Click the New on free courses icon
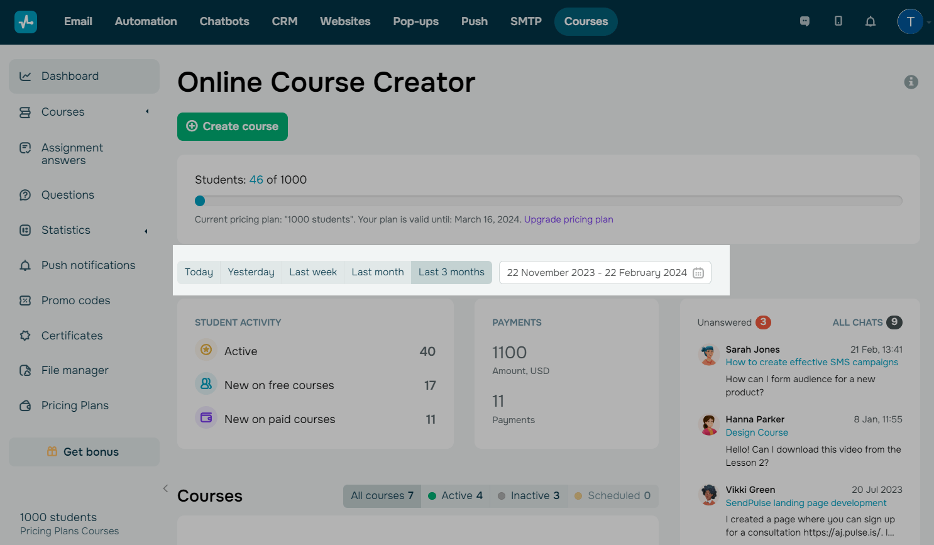Screen dimensions: 934x545 click(206, 383)
